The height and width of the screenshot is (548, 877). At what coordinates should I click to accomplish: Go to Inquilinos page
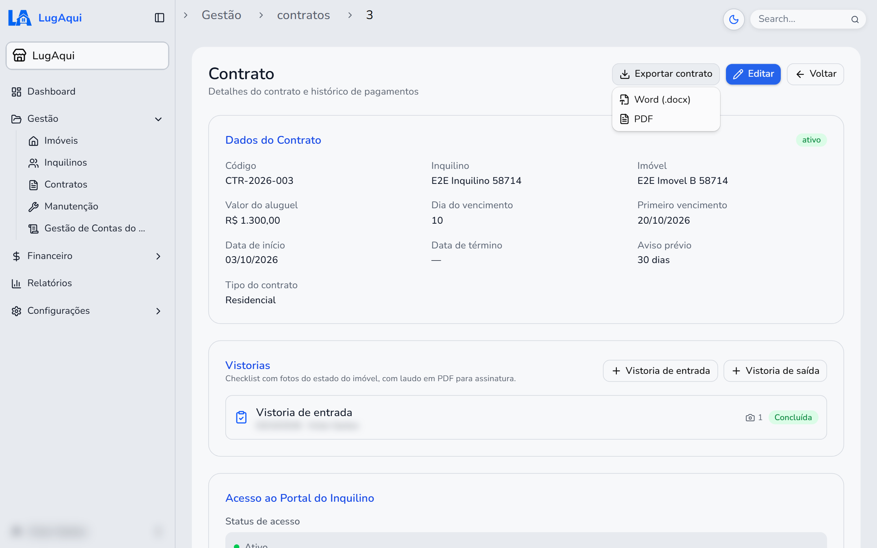(95, 163)
